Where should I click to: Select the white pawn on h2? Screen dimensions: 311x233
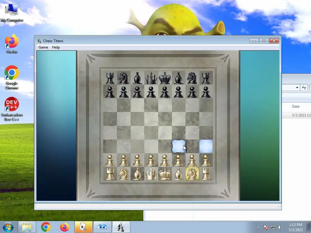tap(206, 160)
